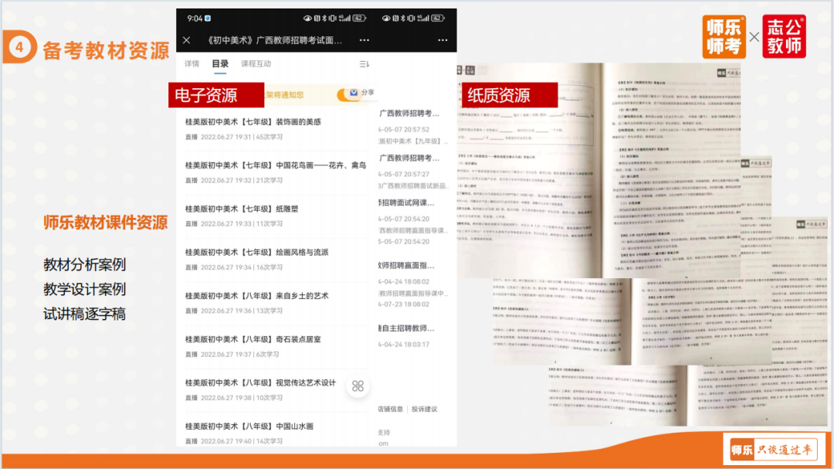Open lesson 【八年级】视觉传达艺术设计
834x469 pixels.
pyautogui.click(x=261, y=382)
